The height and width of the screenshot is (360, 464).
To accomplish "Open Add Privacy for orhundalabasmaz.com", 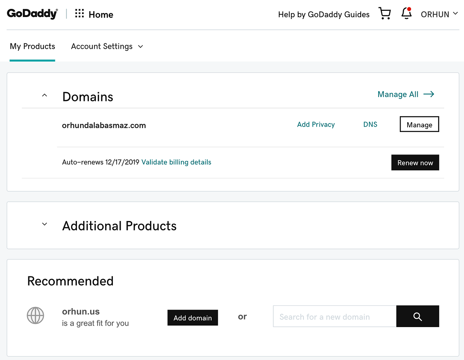I will pos(316,124).
